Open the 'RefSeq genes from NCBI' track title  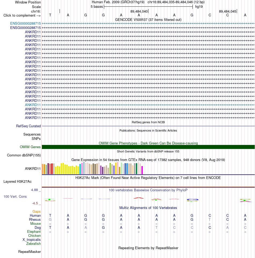tap(148, 122)
